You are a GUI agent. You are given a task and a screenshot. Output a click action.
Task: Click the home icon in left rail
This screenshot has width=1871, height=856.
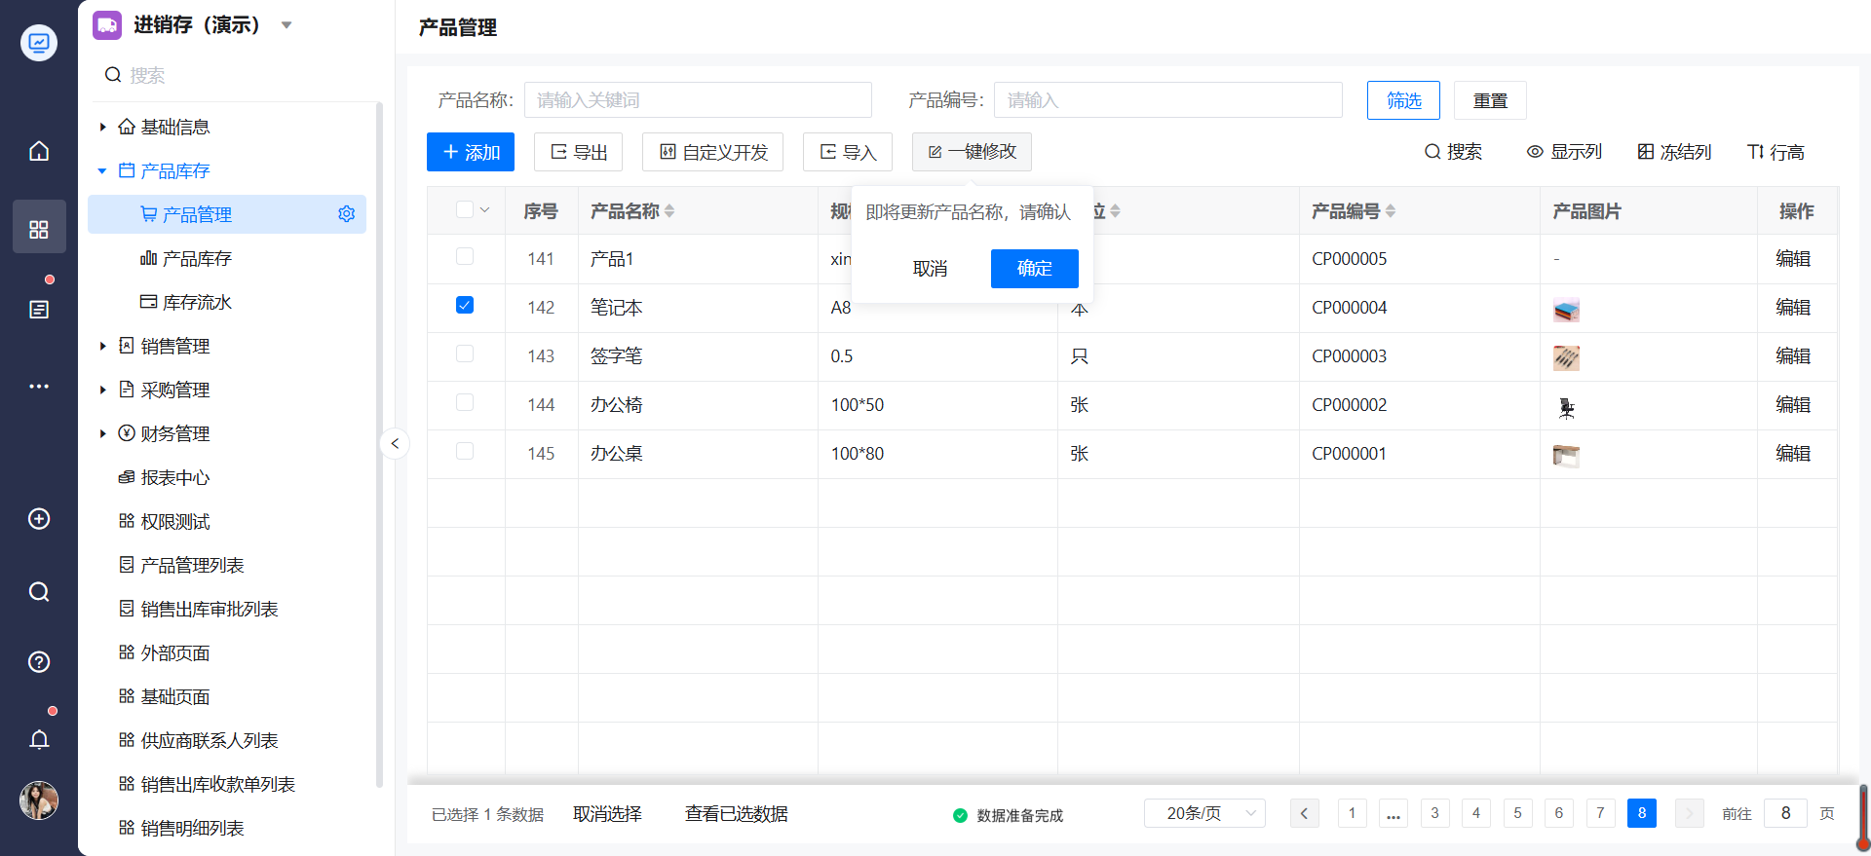point(39,151)
